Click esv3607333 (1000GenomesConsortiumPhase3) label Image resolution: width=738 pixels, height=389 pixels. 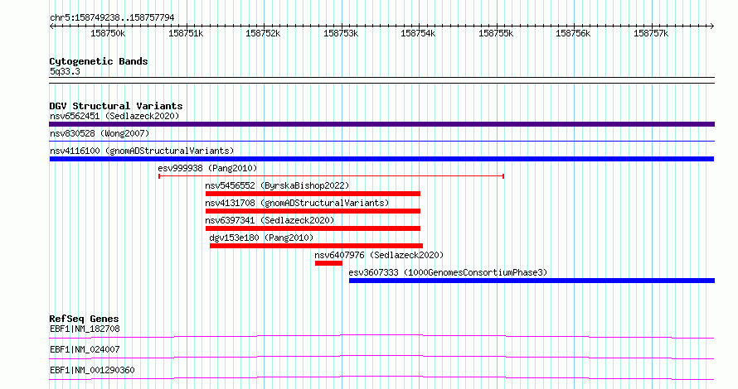point(448,272)
